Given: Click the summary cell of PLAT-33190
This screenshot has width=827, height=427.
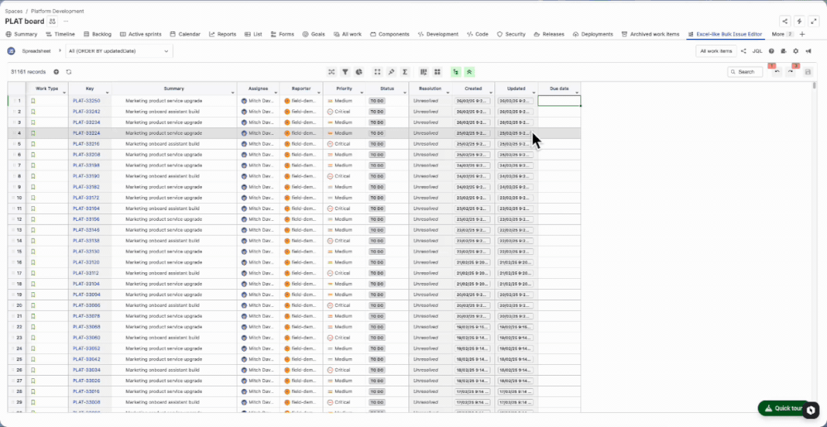Looking at the screenshot, I should [174, 176].
